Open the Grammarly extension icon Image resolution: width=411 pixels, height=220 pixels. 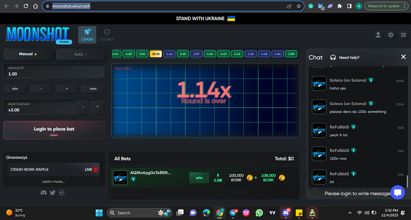coord(311,6)
